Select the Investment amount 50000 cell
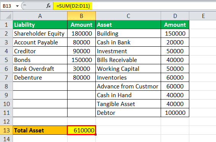Image resolution: width=216 pixels, height=142 pixels. point(175,51)
